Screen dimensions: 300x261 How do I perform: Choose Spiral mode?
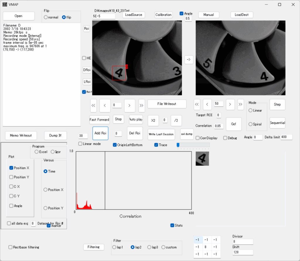(250, 124)
